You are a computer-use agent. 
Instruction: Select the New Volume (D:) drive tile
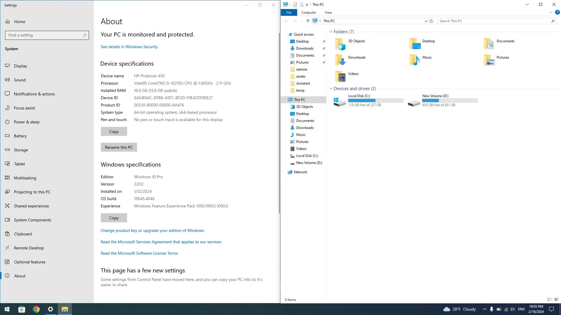(443, 100)
